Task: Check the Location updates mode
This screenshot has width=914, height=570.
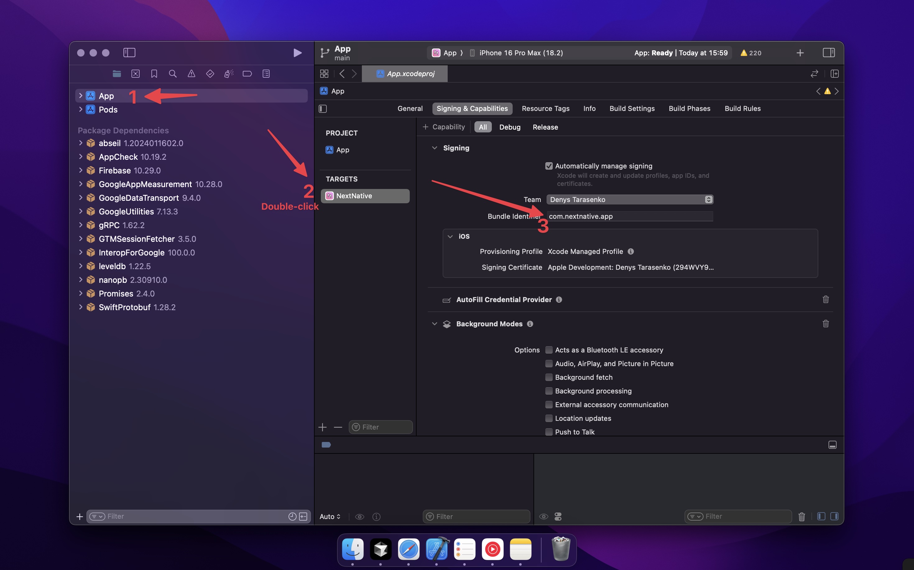Action: pyautogui.click(x=549, y=418)
